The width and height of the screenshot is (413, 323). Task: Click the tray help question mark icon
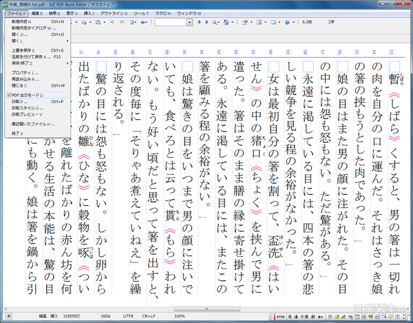point(397,317)
